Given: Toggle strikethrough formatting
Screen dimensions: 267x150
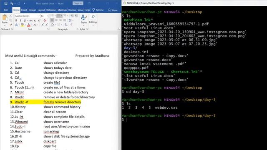Looking at the screenshot, I should tap(31, 20).
